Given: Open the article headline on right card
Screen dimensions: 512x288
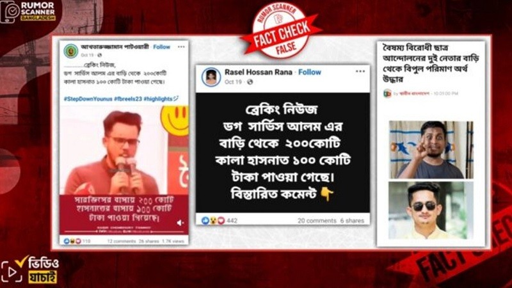Looking at the screenshot, I should click(x=431, y=63).
